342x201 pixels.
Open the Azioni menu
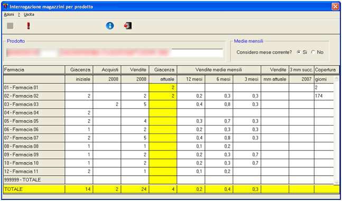pyautogui.click(x=9, y=15)
